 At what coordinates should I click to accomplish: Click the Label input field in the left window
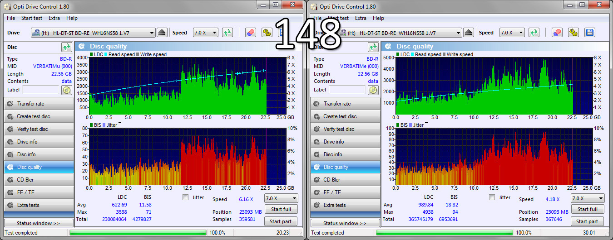40,90
